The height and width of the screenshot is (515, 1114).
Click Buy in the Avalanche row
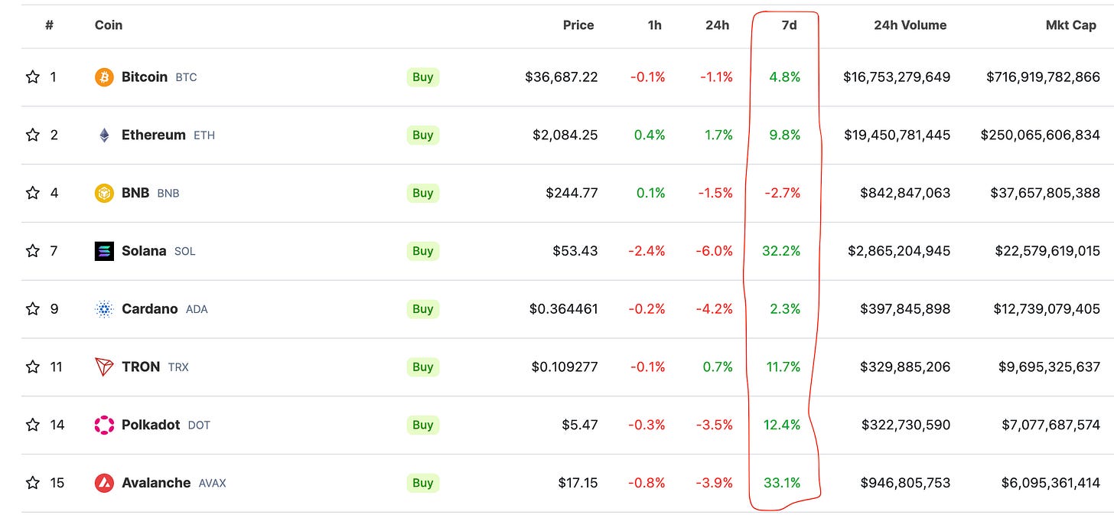pos(423,483)
